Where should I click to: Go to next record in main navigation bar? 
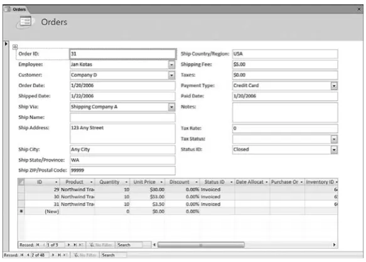coord(53,255)
